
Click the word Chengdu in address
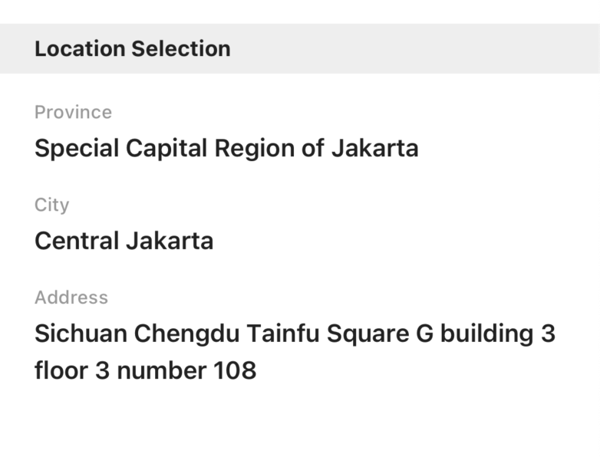[x=186, y=334]
